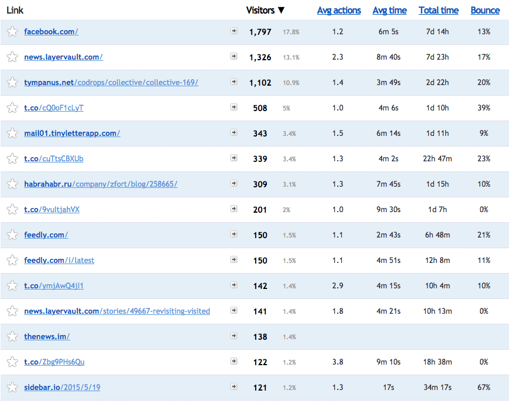Image resolution: width=509 pixels, height=403 pixels.
Task: Star the t.co/9vultjahVX row
Action: tap(12, 209)
